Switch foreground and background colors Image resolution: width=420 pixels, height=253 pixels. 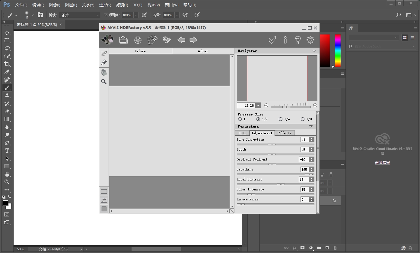pyautogui.click(x=9, y=197)
